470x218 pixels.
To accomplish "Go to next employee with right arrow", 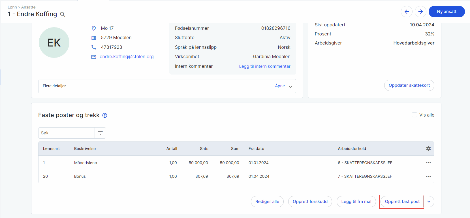I will tap(420, 12).
